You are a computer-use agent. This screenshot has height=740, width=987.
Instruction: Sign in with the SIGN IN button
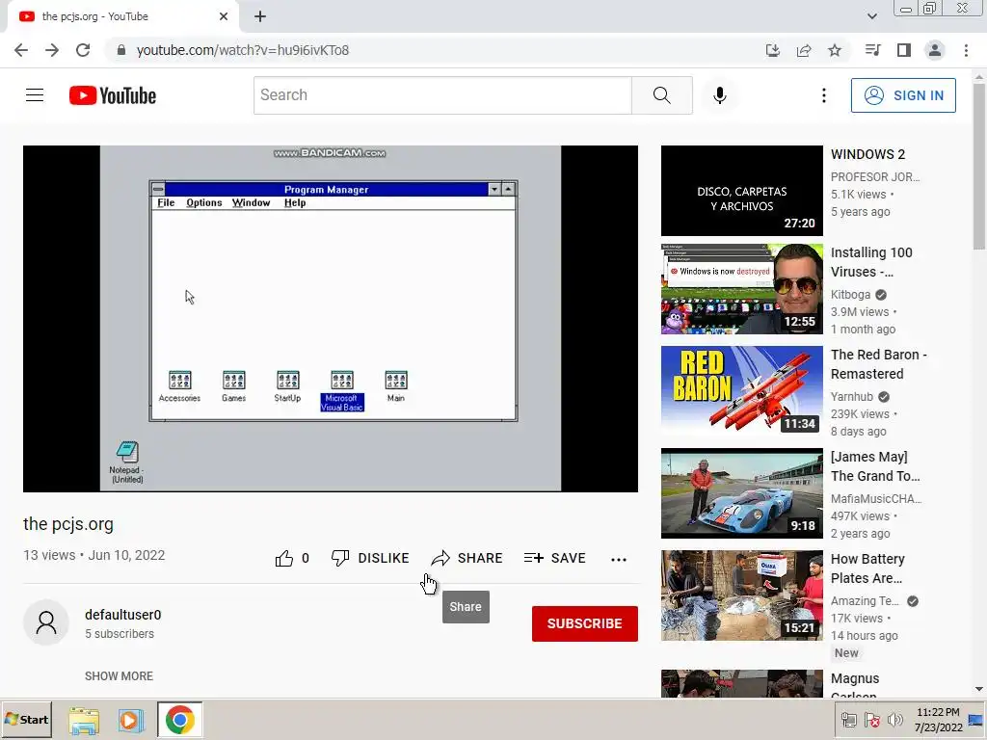coord(903,95)
